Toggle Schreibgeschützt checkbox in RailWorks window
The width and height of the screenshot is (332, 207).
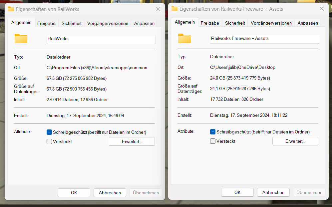pos(49,132)
